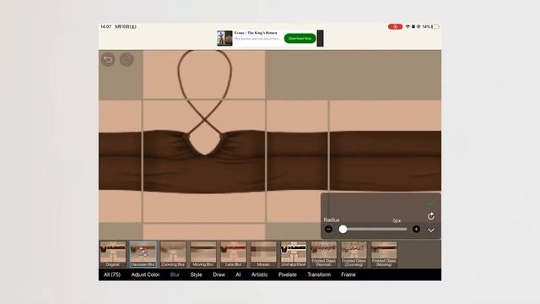Collapse the Radius panel with the chevron
Viewport: 540px width, 304px height.
[431, 230]
